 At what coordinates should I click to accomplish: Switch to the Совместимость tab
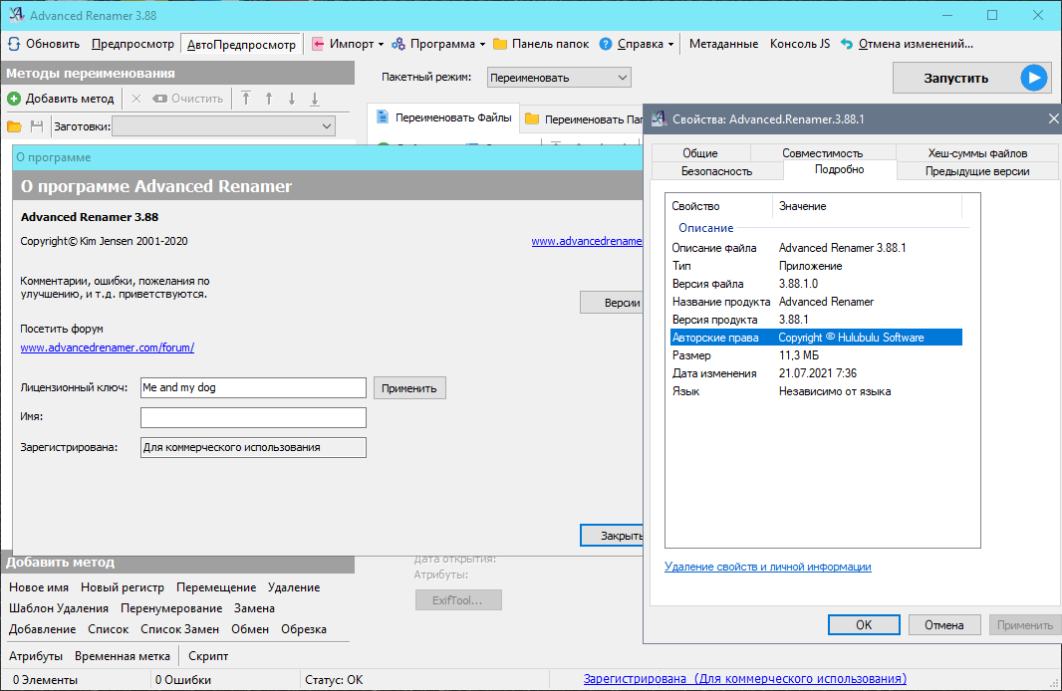822,153
